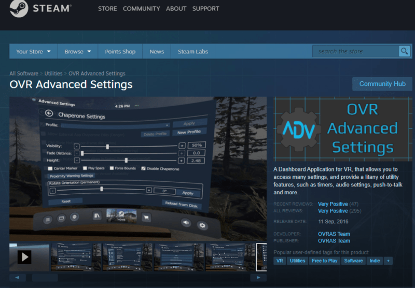Select the Software tag
This screenshot has width=415, height=288.
pyautogui.click(x=353, y=261)
